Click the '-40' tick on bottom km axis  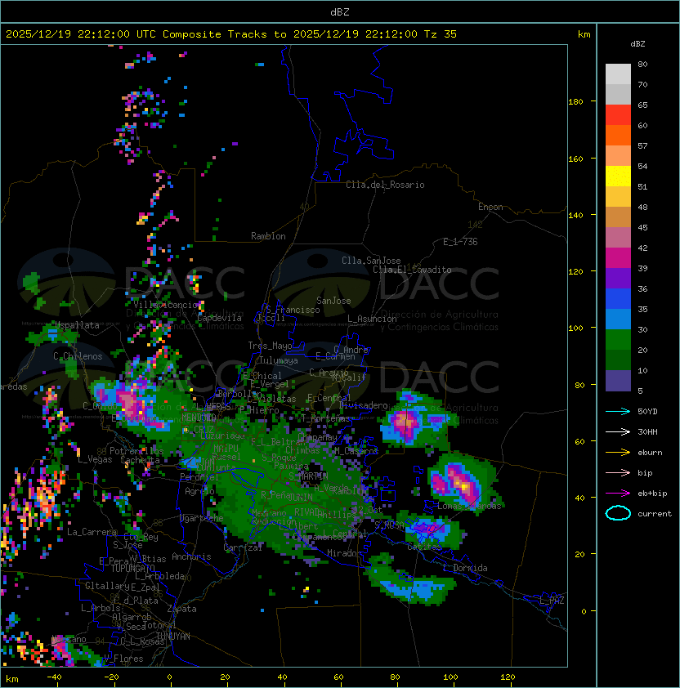[54, 677]
